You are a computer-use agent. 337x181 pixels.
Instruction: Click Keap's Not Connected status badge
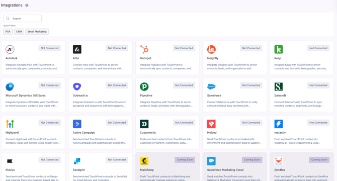tap(318, 48)
